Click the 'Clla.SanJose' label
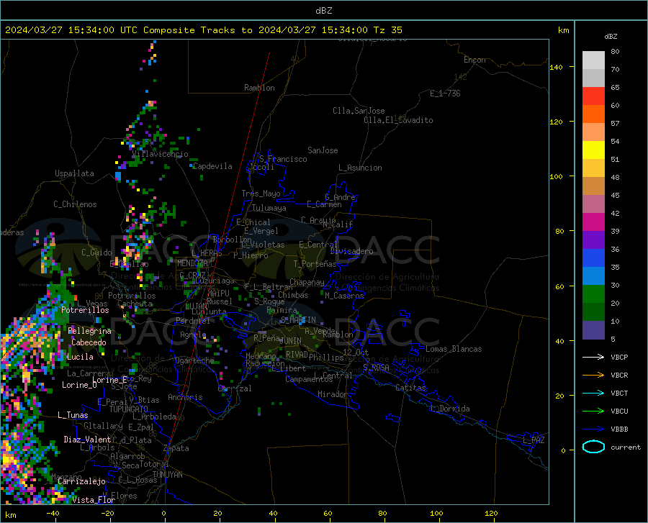 coord(359,111)
